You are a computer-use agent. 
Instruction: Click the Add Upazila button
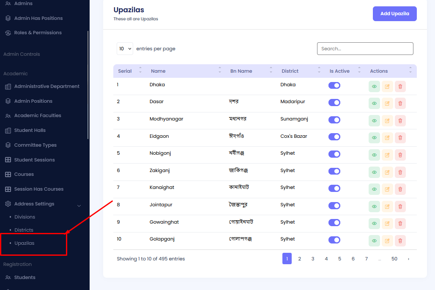pyautogui.click(x=394, y=14)
